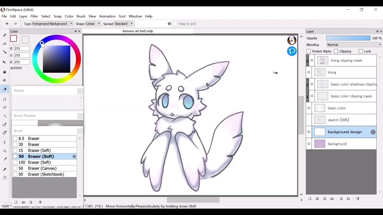Select the Operation tool

[4, 151]
